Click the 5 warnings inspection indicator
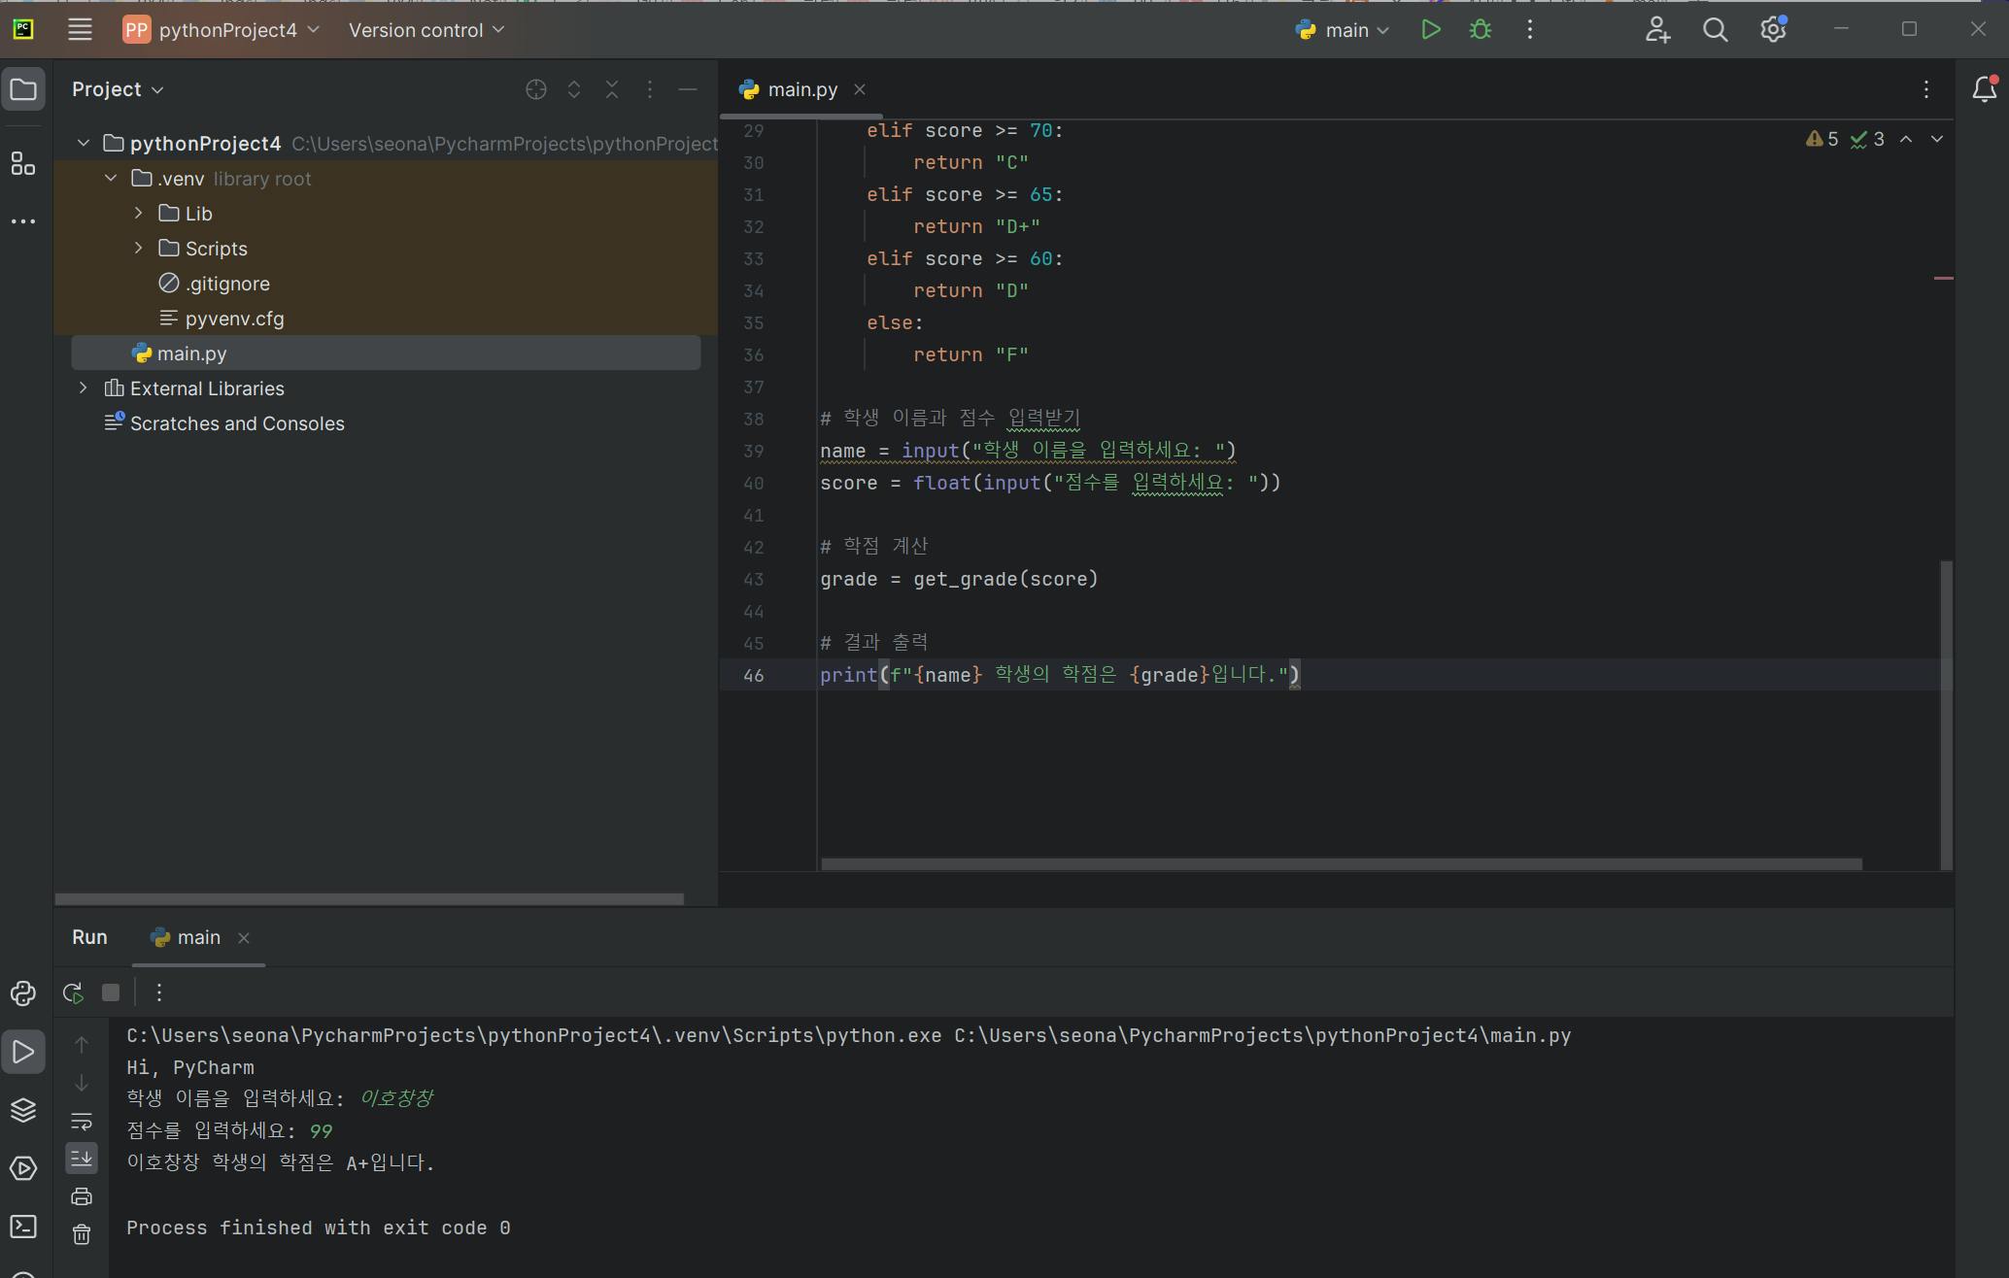Screen dimensions: 2009x1278 click(x=1822, y=139)
